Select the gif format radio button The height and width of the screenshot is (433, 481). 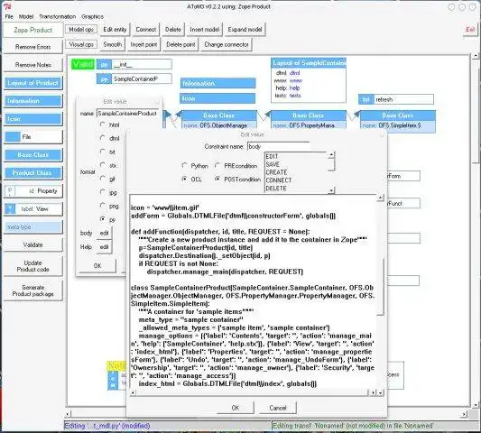[x=103, y=179]
